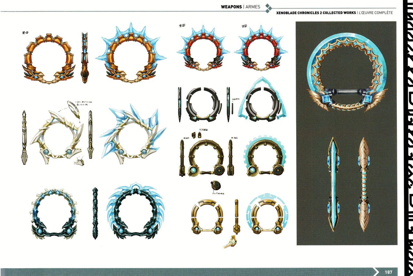The image size is (413, 276).
Task: Select the dark ring with icy feather blades
Action: pyautogui.click(x=135, y=210)
